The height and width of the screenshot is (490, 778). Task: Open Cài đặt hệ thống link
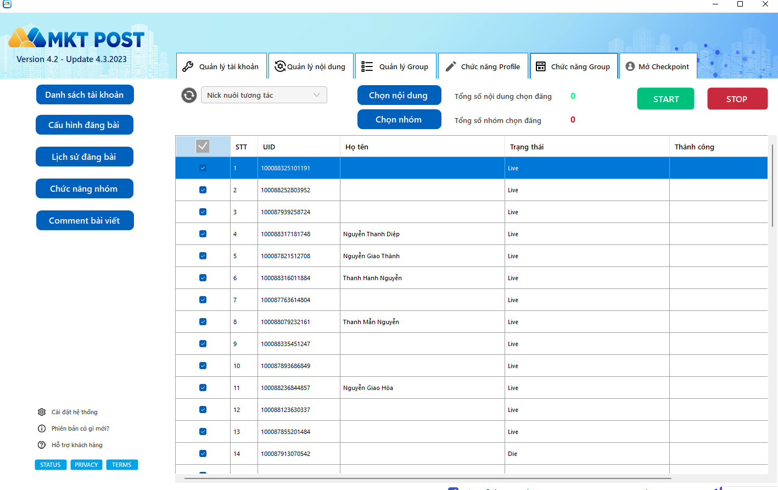pyautogui.click(x=75, y=412)
